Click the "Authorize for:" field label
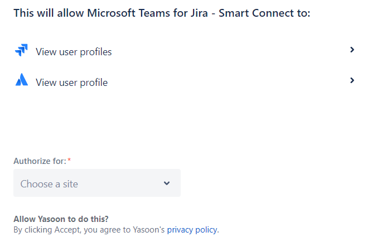The image size is (377, 237). (x=39, y=161)
